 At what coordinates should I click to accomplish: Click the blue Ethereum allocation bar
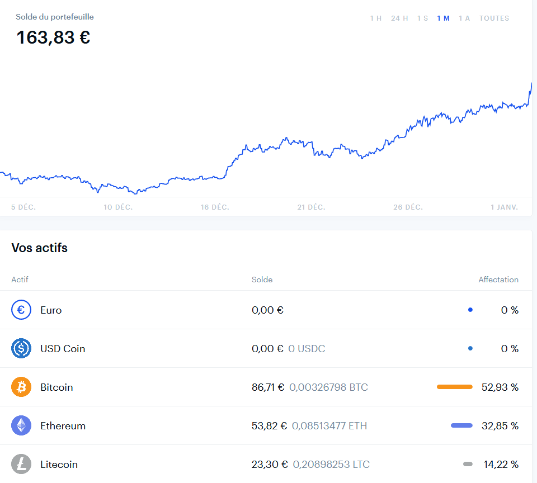click(461, 425)
